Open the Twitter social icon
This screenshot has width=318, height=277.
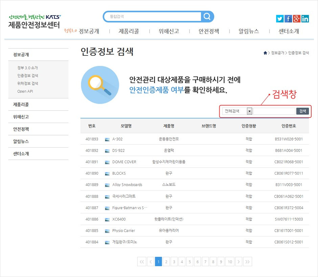(x=280, y=19)
